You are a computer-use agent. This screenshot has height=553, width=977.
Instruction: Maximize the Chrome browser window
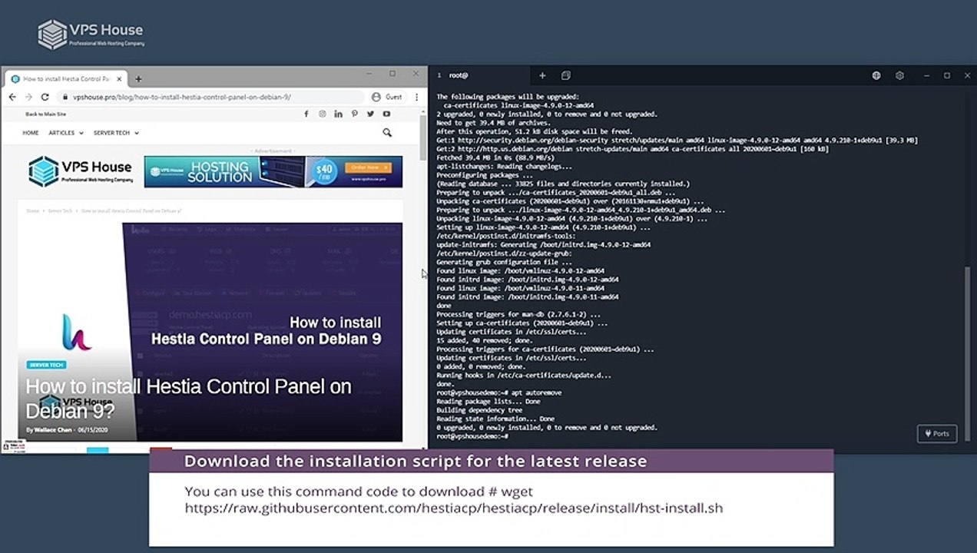392,74
